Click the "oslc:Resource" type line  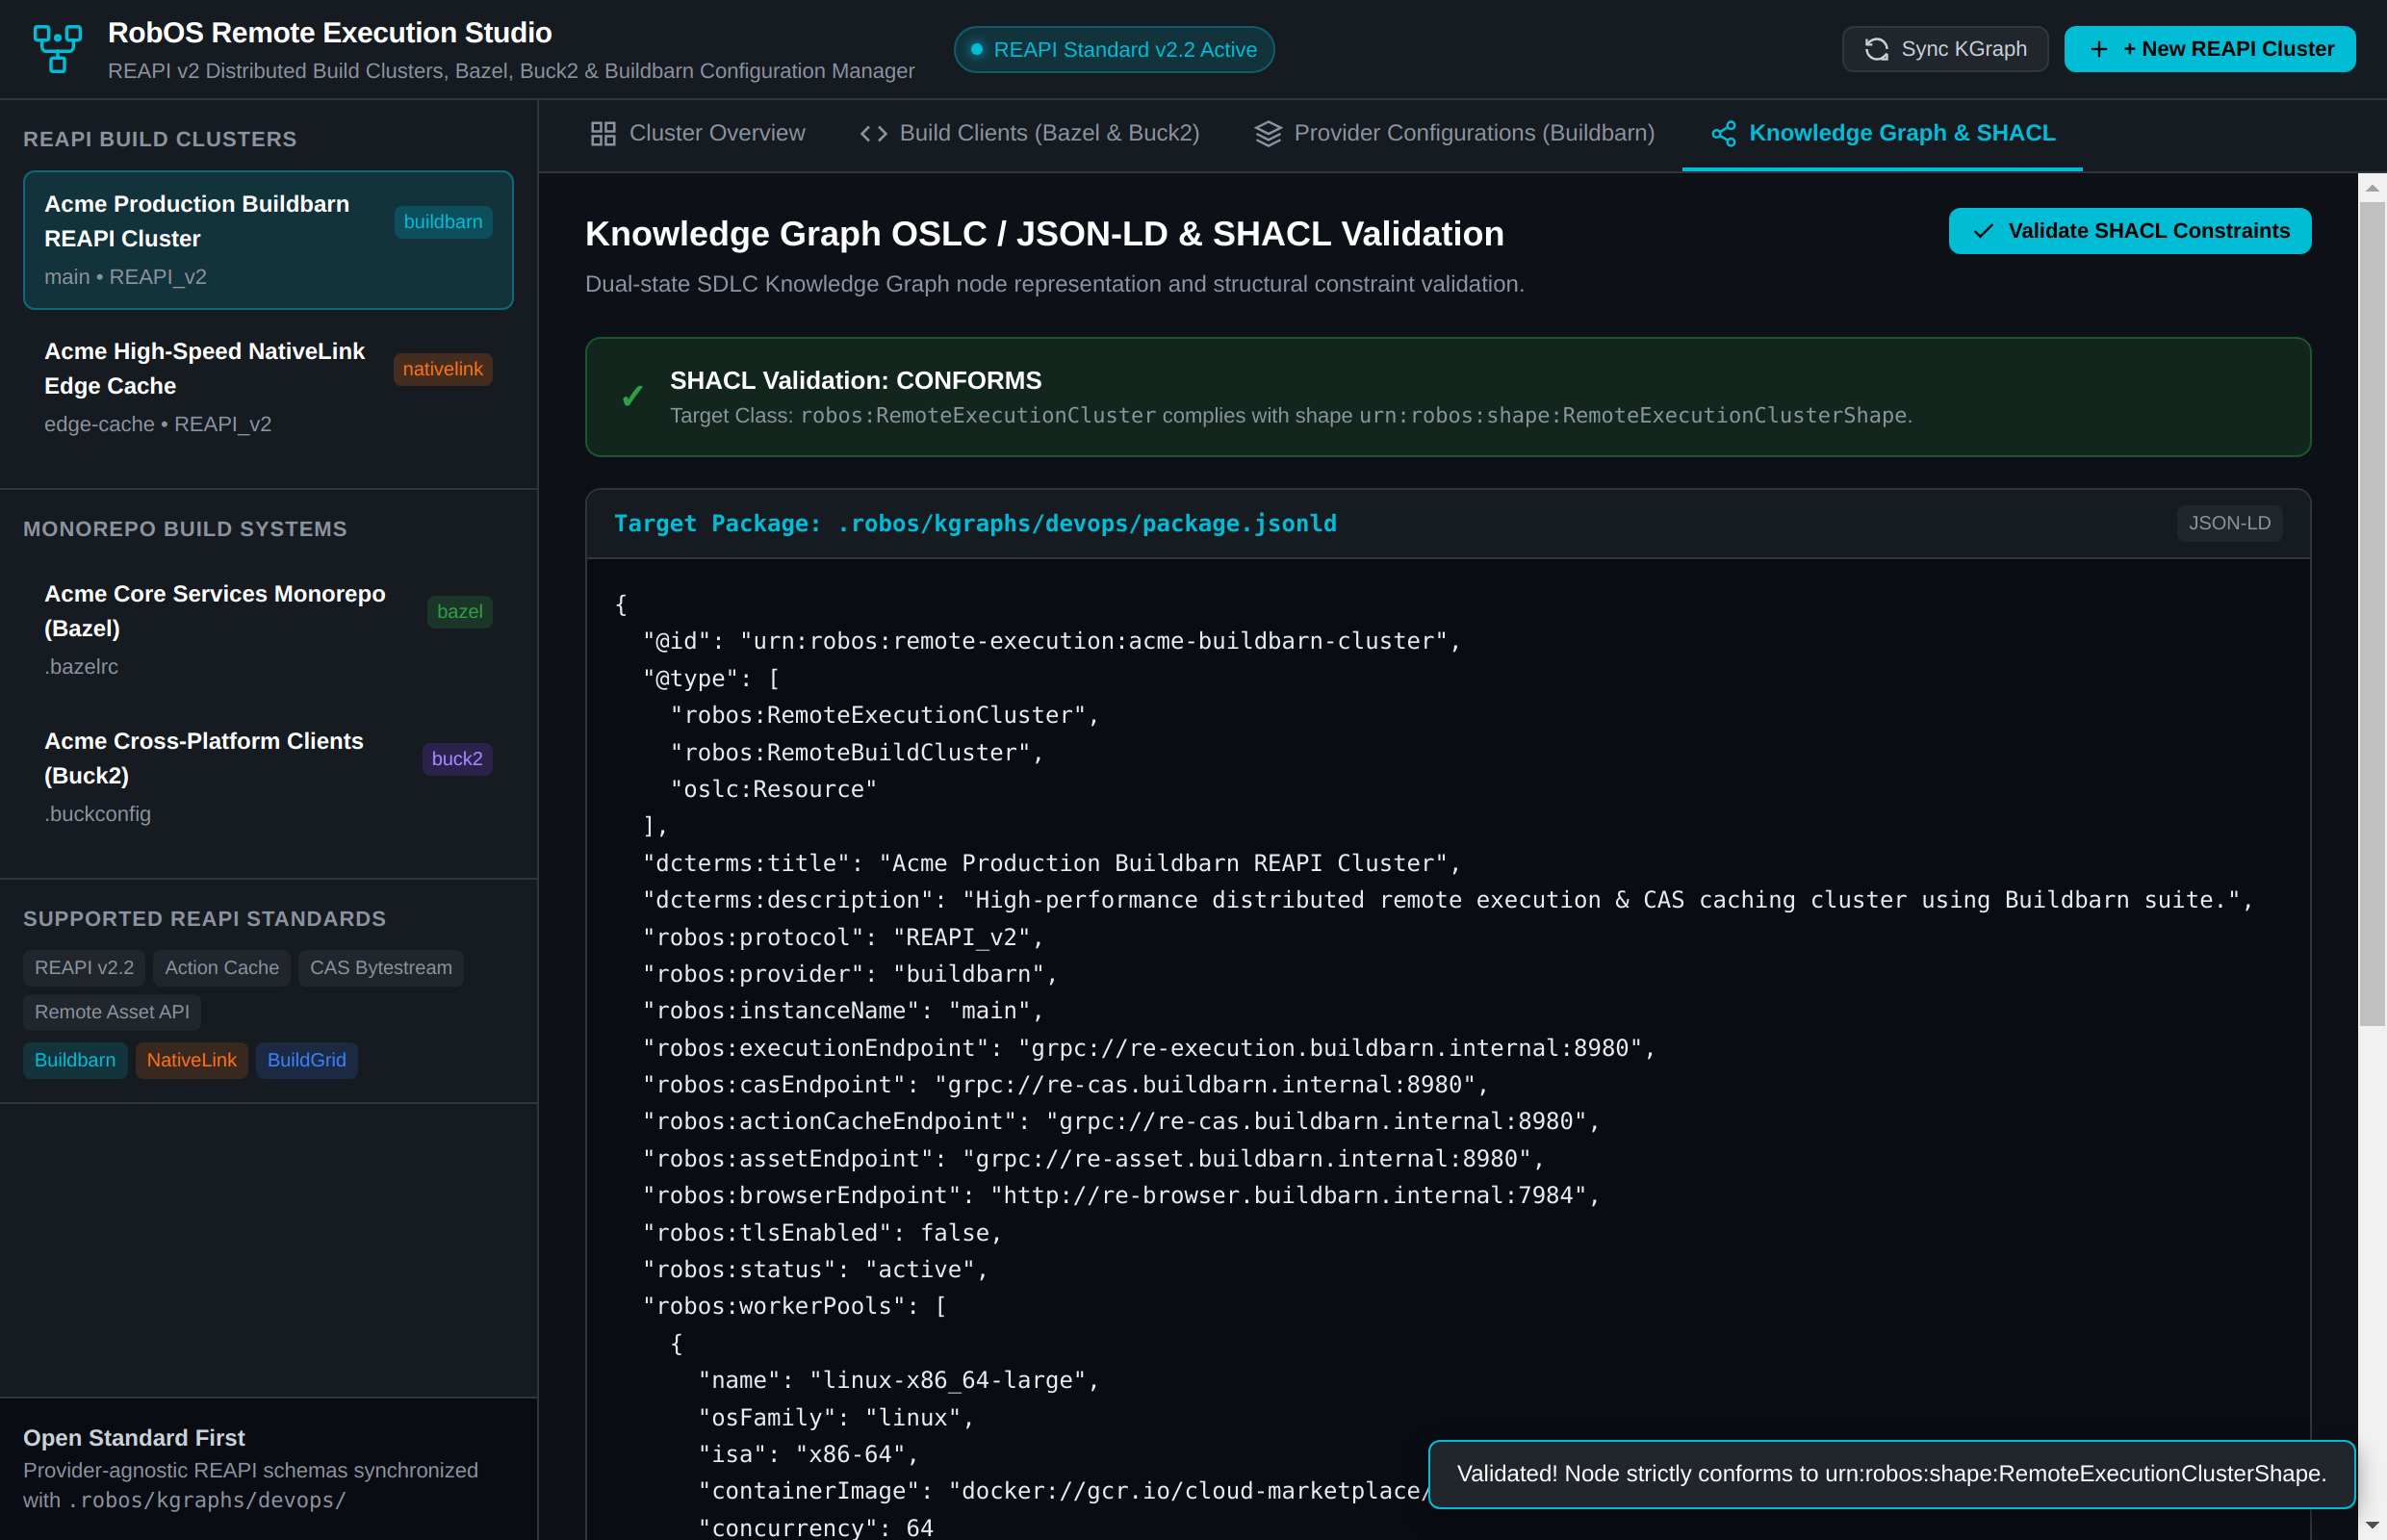click(x=772, y=789)
